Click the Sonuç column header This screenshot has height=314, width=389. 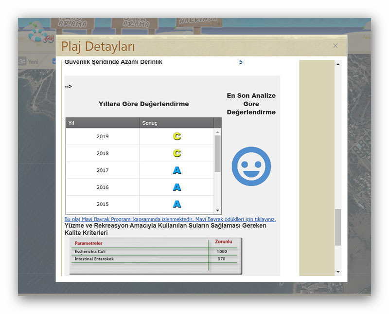pyautogui.click(x=177, y=123)
